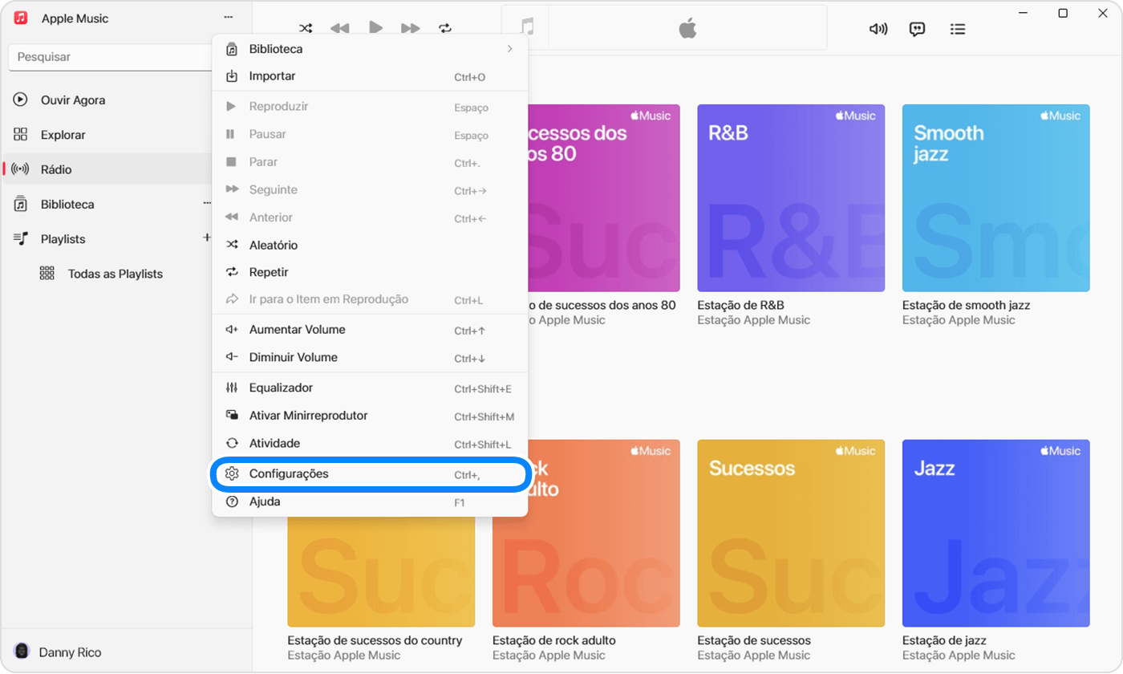Click the Estação de sucessos title
The width and height of the screenshot is (1123, 674).
click(x=754, y=640)
